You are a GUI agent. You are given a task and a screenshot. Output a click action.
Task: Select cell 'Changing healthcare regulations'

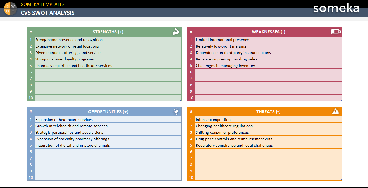tap(269, 126)
